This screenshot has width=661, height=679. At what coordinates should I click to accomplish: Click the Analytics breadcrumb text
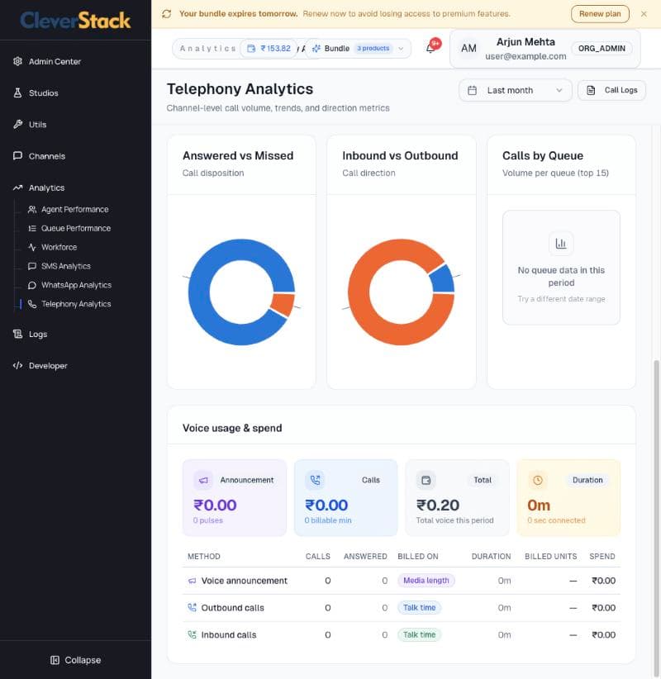click(x=208, y=49)
